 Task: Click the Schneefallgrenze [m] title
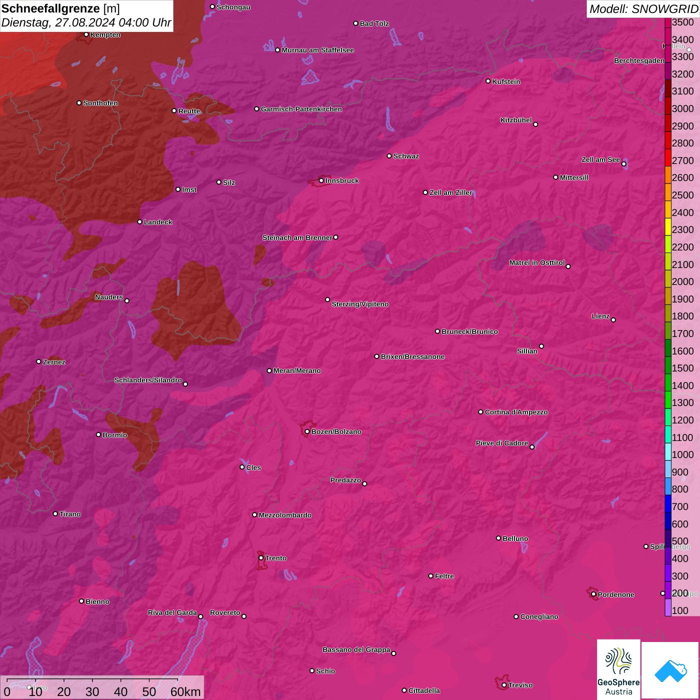point(60,8)
